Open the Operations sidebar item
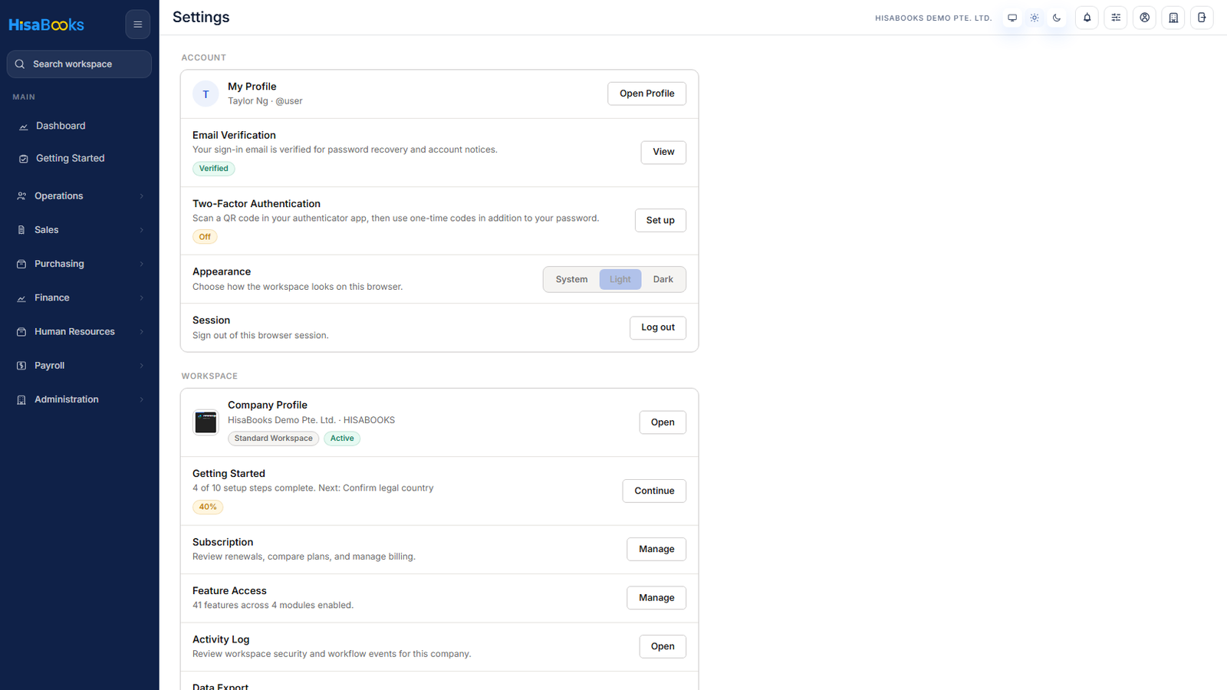The width and height of the screenshot is (1227, 690). (80, 196)
